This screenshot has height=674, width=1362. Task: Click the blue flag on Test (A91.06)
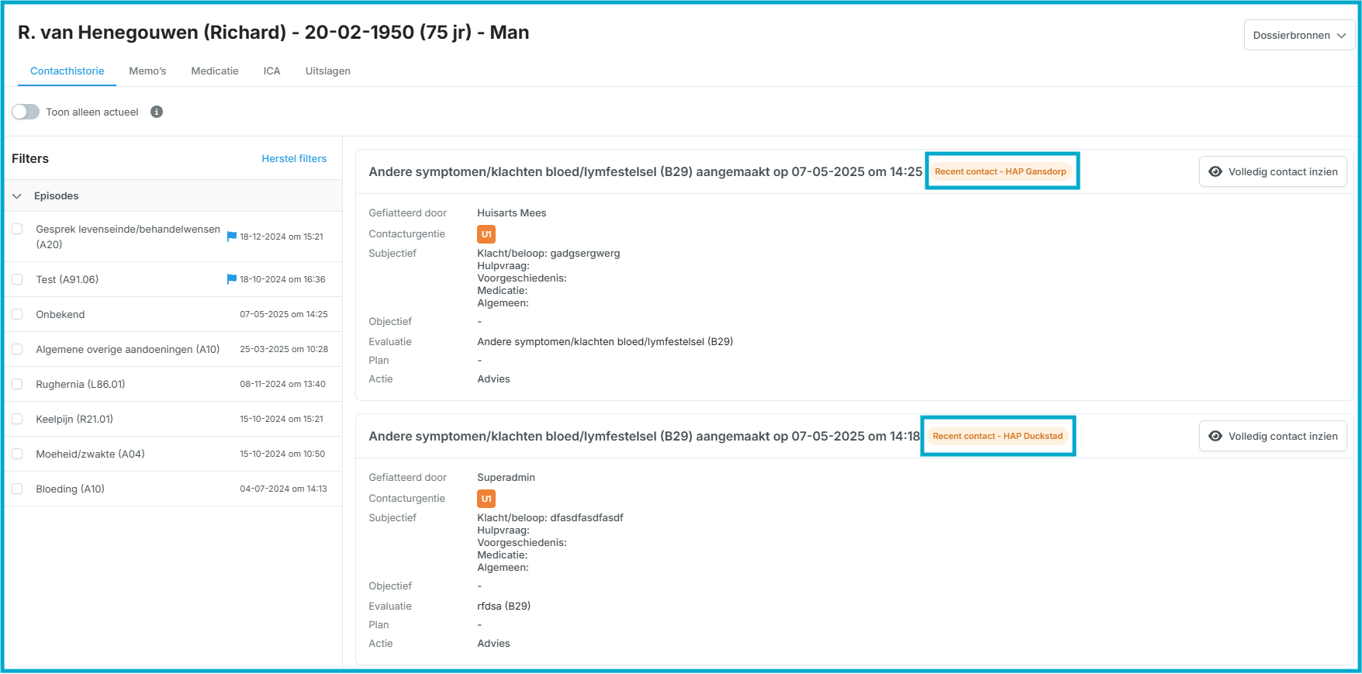click(x=231, y=279)
